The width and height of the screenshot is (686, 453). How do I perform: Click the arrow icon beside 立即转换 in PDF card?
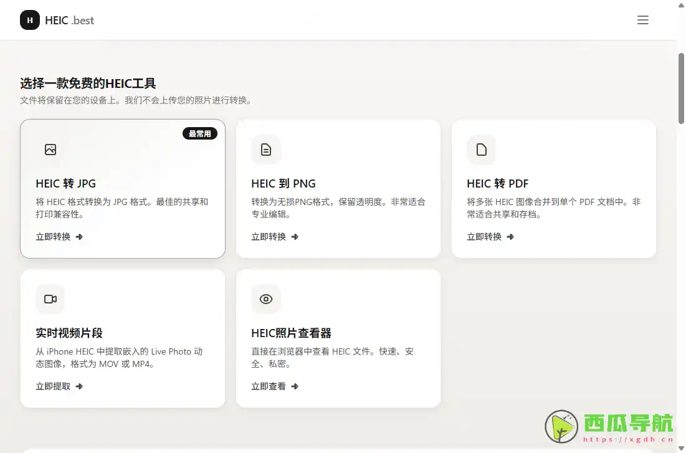[x=510, y=237]
